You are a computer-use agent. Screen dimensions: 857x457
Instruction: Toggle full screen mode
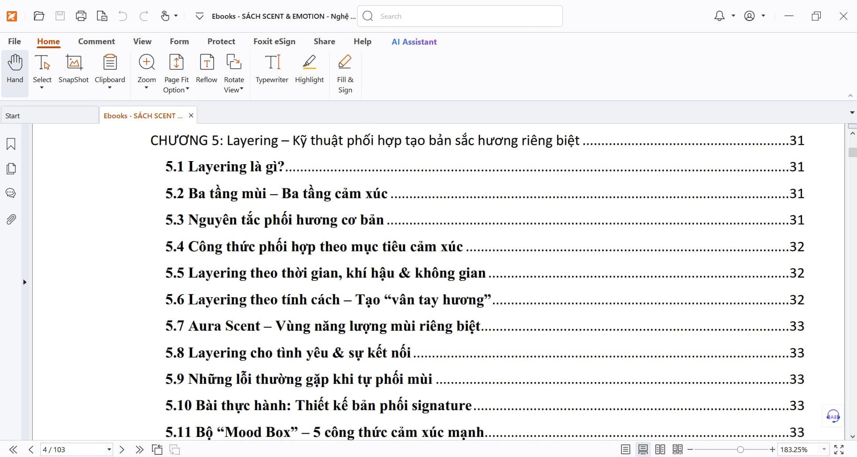839,449
